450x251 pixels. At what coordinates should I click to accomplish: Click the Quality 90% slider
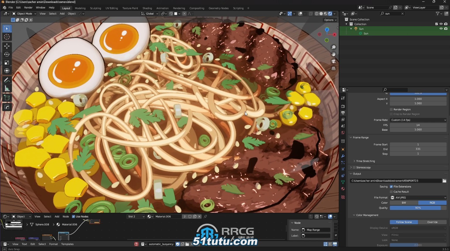tap(418, 208)
